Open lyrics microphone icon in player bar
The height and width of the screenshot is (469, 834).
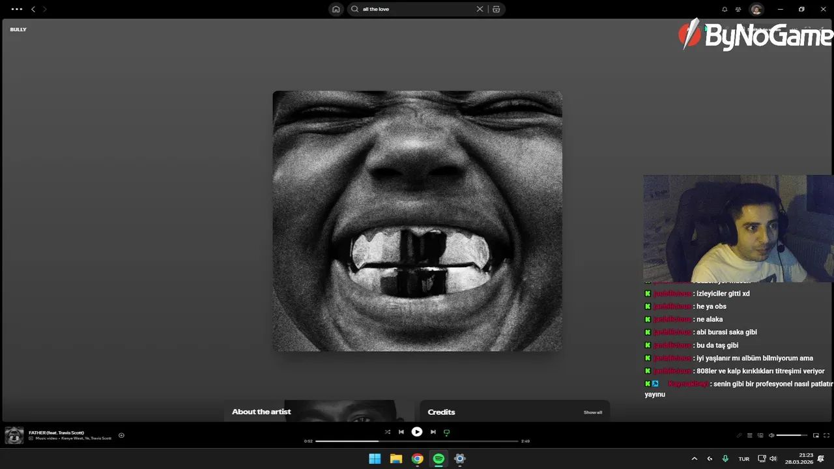click(739, 435)
